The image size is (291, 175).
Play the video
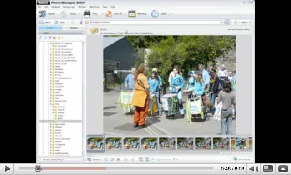(x=7, y=169)
